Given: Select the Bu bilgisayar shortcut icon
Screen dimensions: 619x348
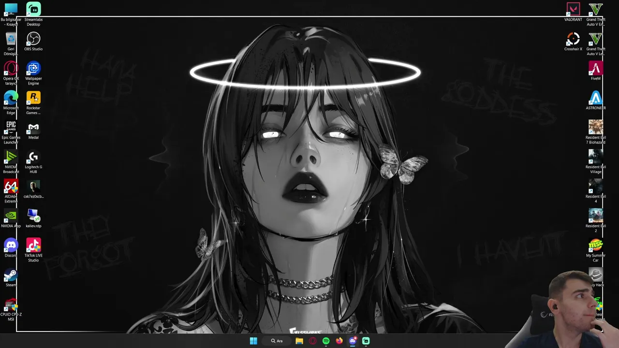Looking at the screenshot, I should pyautogui.click(x=11, y=10).
